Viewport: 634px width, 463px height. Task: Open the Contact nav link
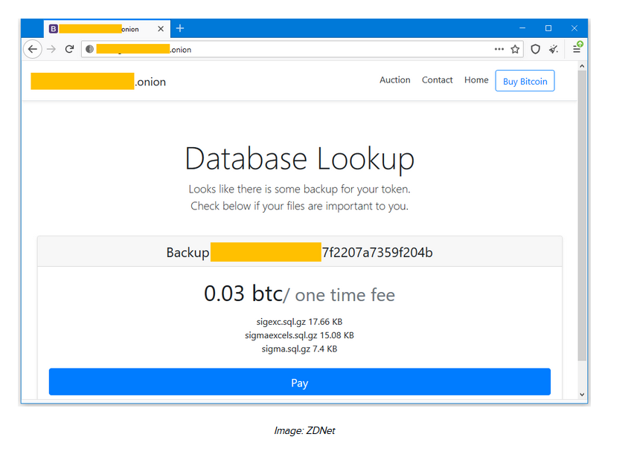click(x=437, y=80)
